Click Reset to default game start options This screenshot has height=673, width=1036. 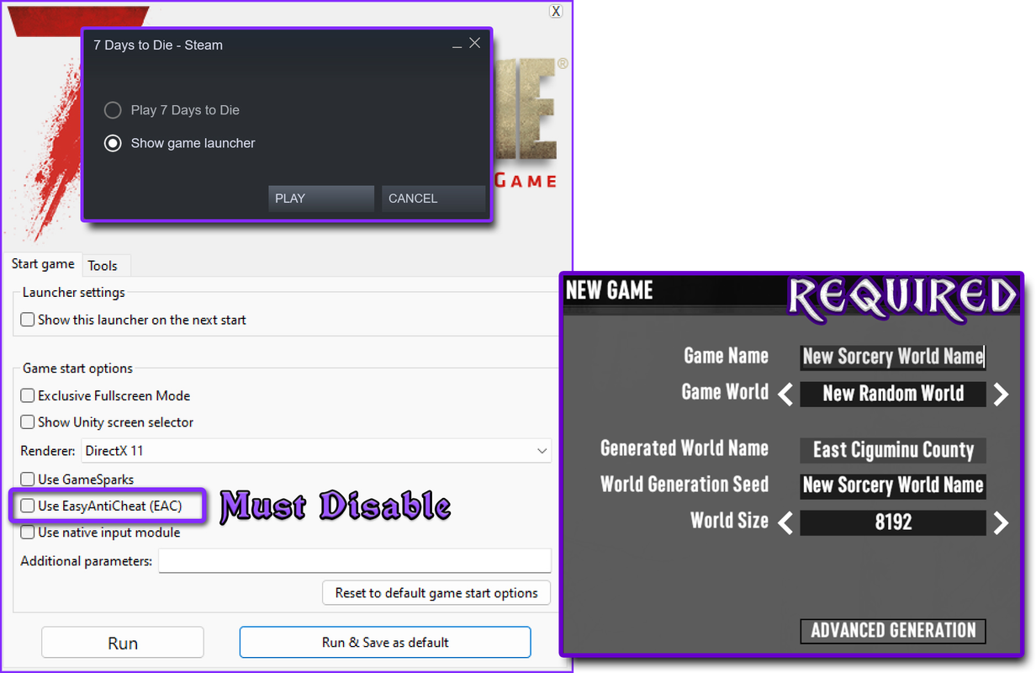(436, 593)
